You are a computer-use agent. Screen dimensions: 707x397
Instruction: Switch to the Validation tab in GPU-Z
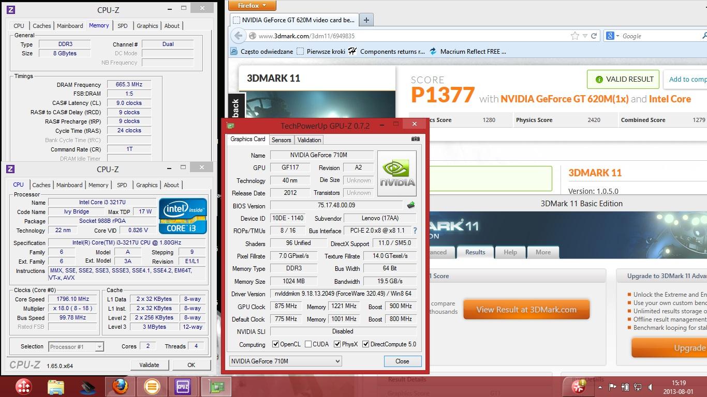coord(310,140)
